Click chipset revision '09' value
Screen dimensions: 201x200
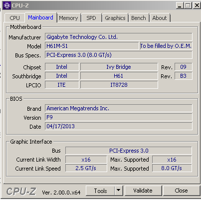[184, 67]
